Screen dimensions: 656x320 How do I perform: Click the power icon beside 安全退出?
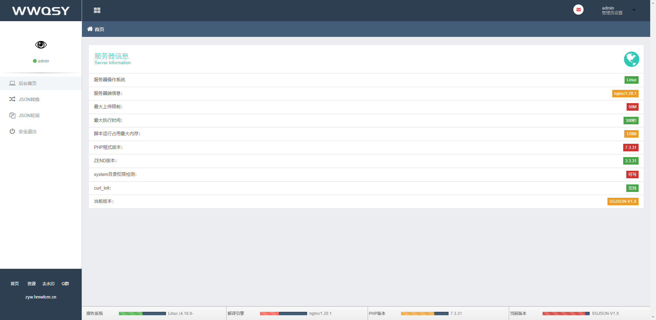tap(12, 131)
